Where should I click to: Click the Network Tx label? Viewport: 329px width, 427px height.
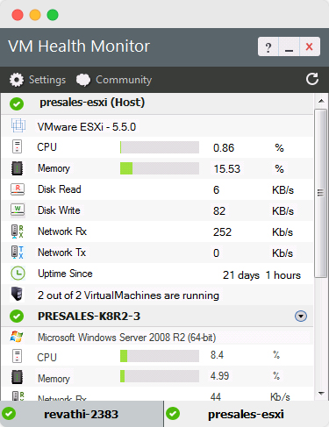tap(61, 253)
